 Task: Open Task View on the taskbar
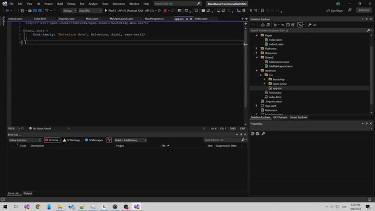coord(16,207)
